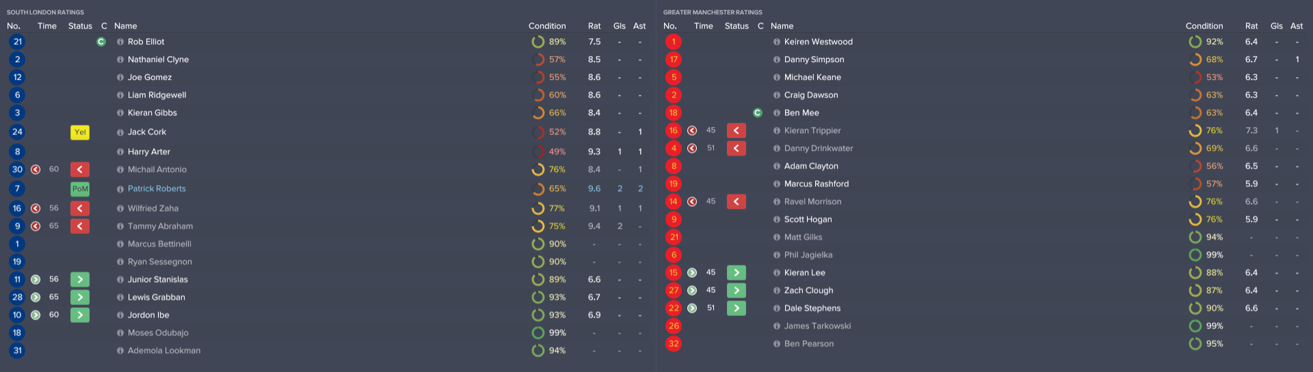Viewport: 1313px width, 372px height.
Task: Click Wilfried Zaha's small sub-off time icon
Action: tap(36, 208)
